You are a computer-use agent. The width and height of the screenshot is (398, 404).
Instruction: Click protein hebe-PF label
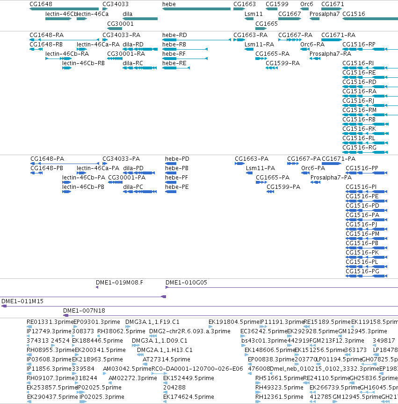(x=176, y=178)
